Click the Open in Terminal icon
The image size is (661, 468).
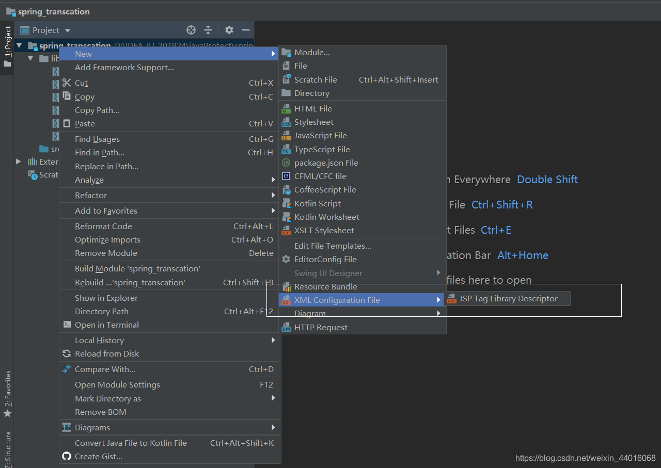(x=67, y=325)
